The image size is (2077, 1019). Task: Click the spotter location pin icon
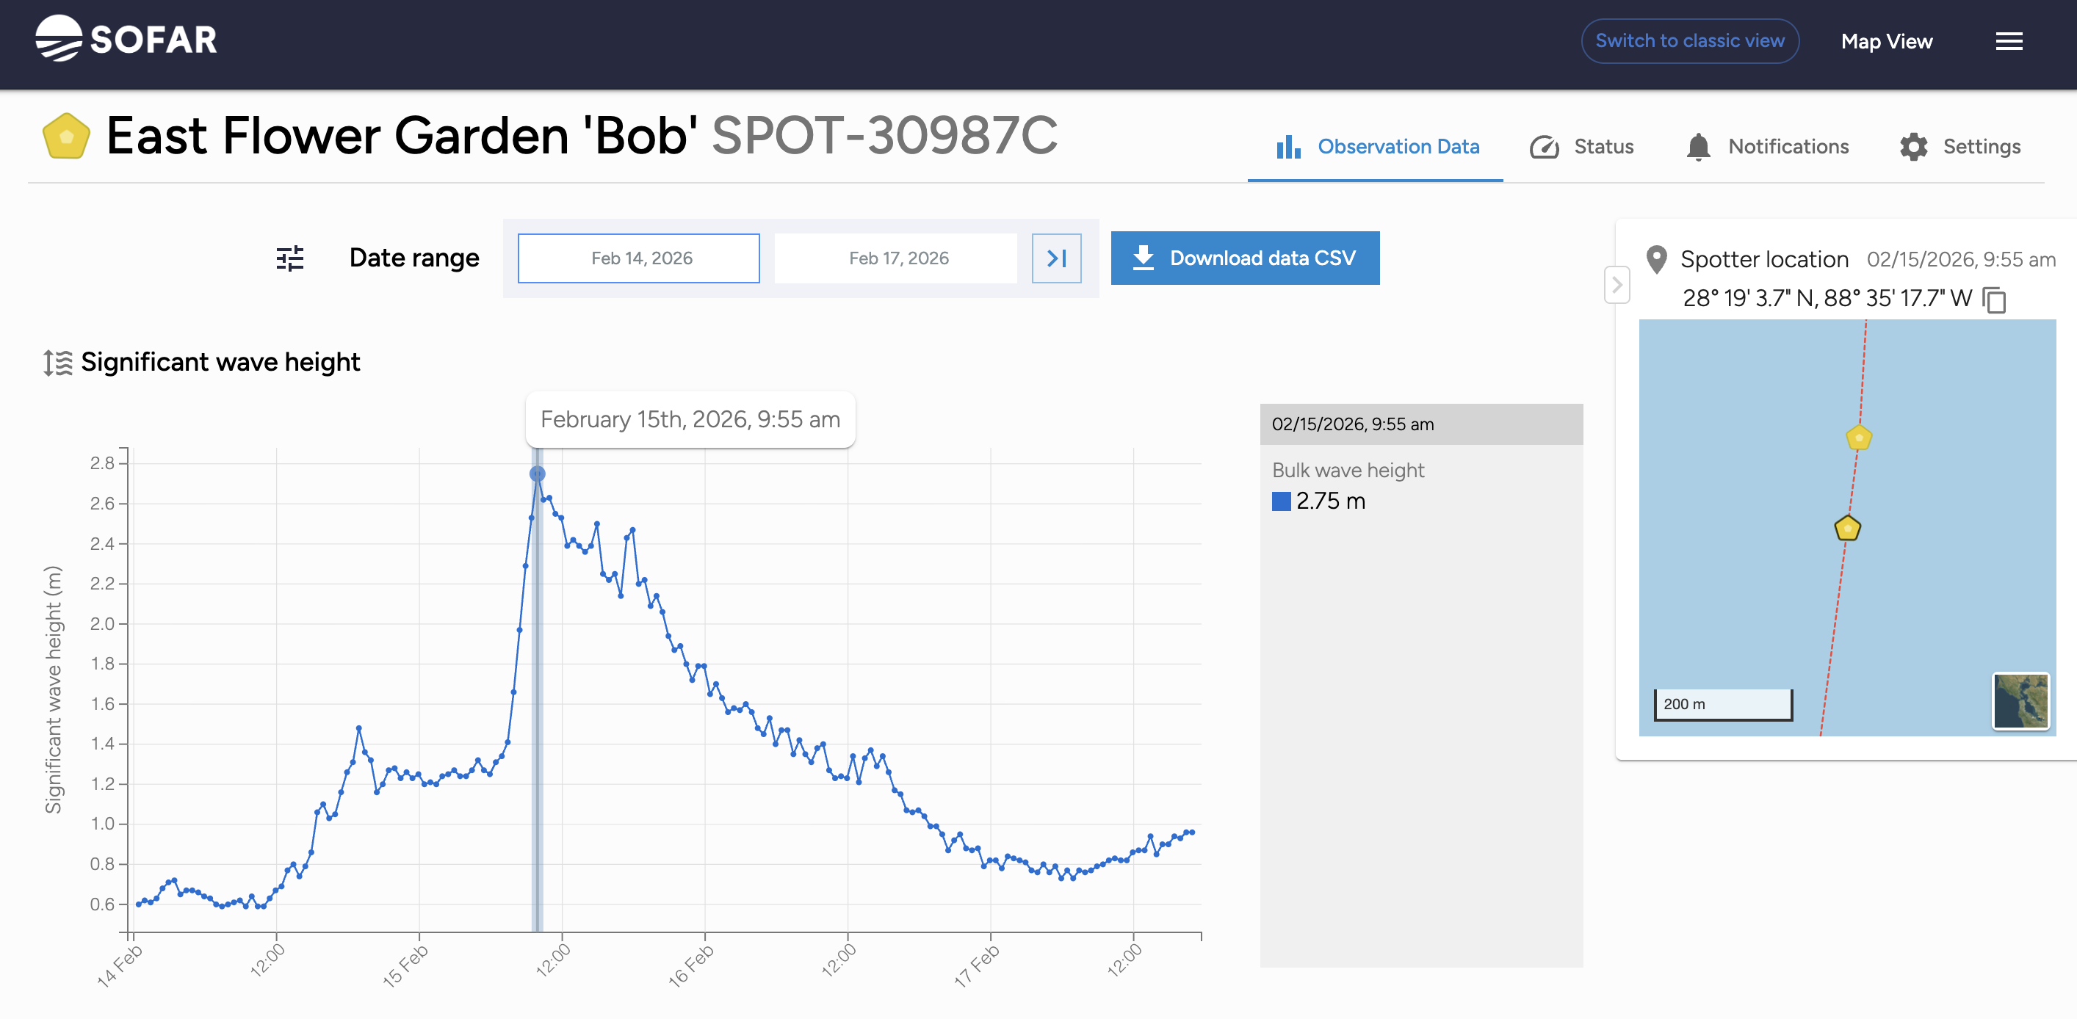[1657, 258]
